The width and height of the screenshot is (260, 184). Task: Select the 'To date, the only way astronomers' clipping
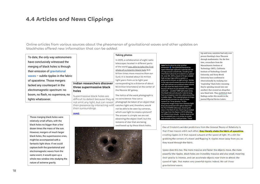(51, 78)
